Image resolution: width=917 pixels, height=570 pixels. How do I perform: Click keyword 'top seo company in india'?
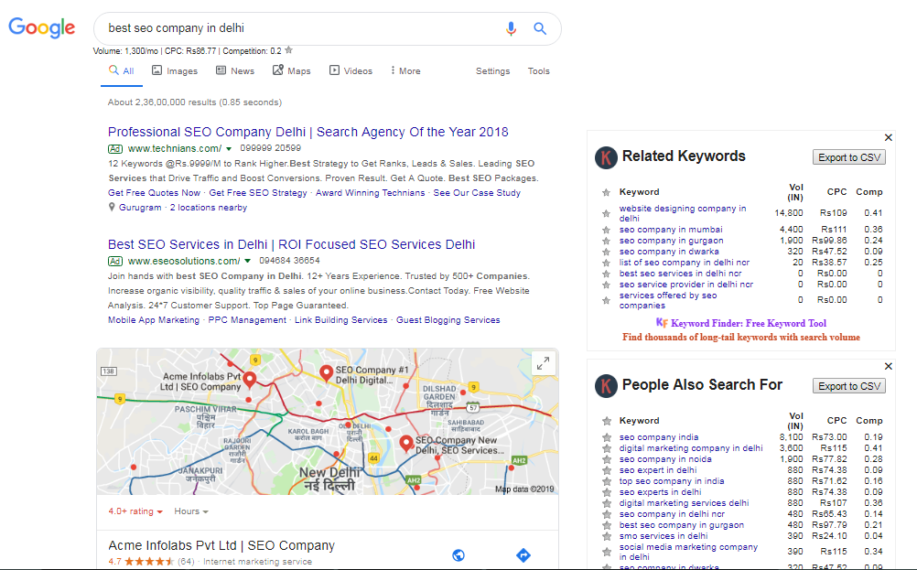pos(672,481)
